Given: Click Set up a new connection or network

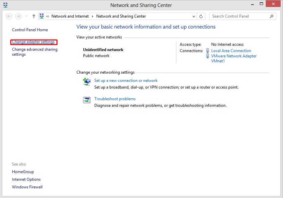Looking at the screenshot, I should tap(126, 81).
